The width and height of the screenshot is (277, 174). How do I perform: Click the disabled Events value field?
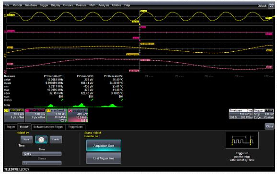(42, 163)
